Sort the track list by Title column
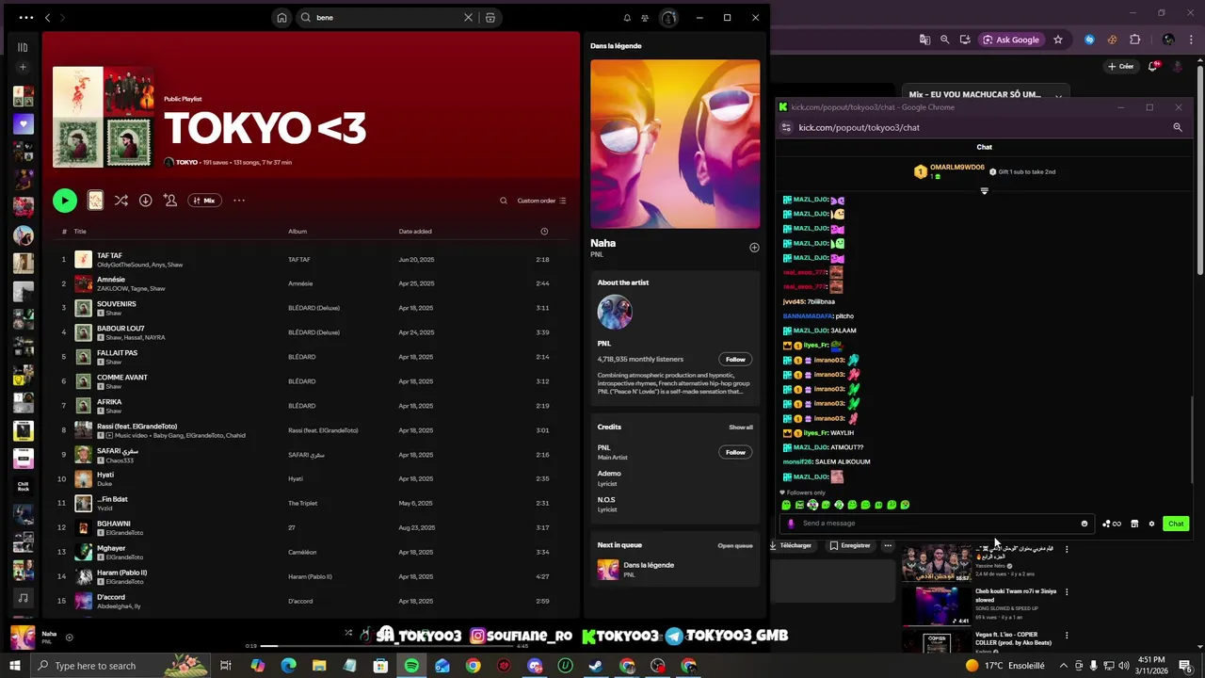Image resolution: width=1205 pixels, height=678 pixels. (x=80, y=231)
